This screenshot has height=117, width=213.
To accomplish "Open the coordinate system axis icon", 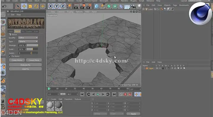I will tap(69, 6).
